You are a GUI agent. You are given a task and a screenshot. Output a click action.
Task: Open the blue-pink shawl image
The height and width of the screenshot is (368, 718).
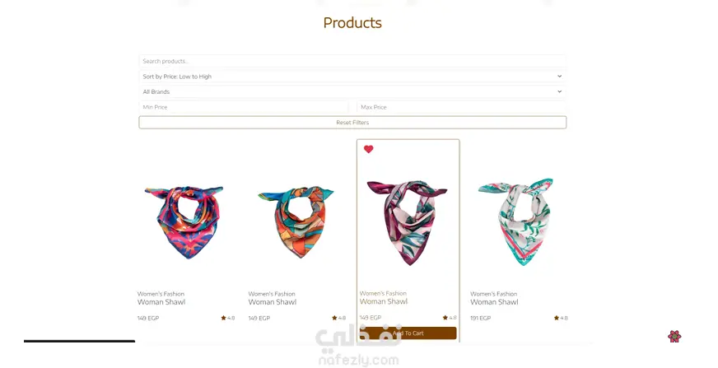click(185, 221)
